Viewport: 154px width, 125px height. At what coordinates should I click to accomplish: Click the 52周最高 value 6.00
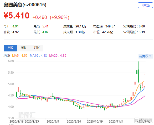pyautogui.click(x=142, y=26)
